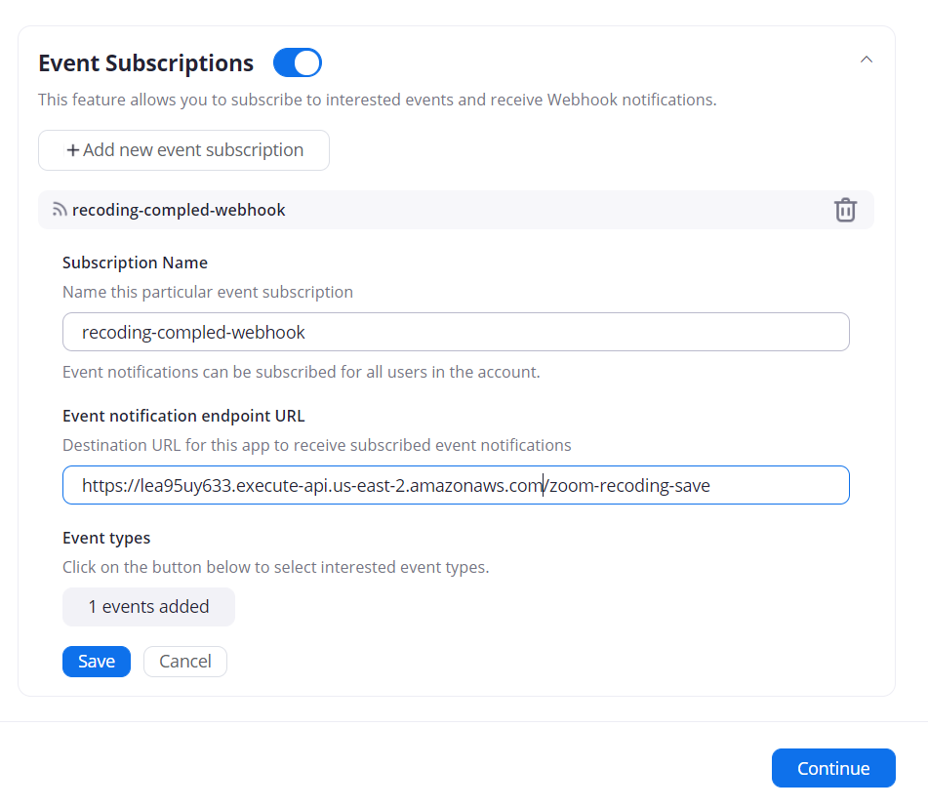Click the plus icon for new subscription
Screen dimensions: 928x808
(x=73, y=150)
